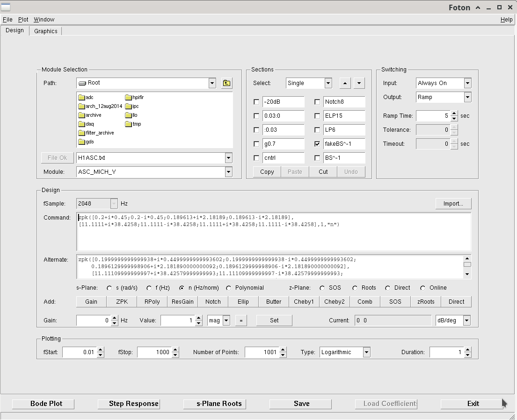Switch to the Graphics tab
Viewport: 517px width, 420px height.
46,31
